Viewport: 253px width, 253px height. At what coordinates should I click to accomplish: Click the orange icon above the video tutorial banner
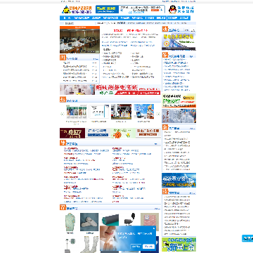coord(165,29)
